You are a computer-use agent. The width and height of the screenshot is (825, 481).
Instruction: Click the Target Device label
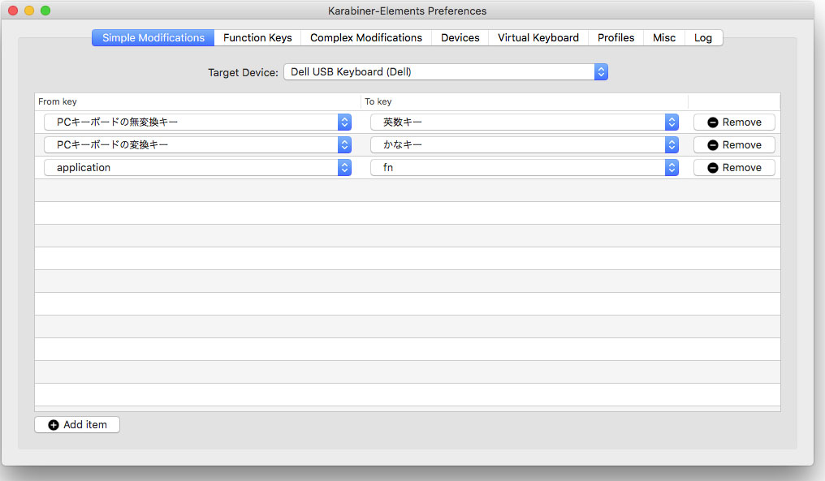click(x=243, y=72)
